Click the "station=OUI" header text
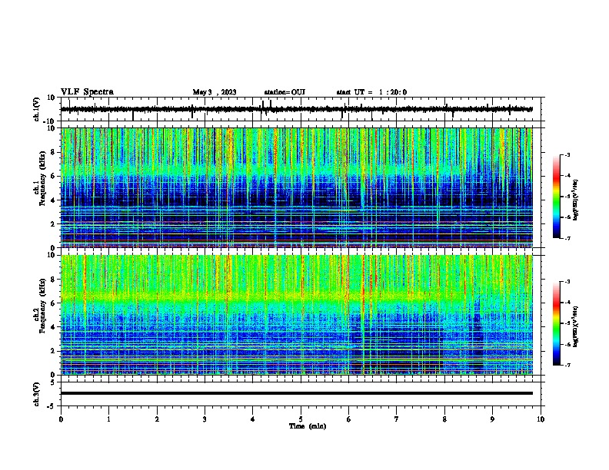609x470 pixels. pos(285,92)
